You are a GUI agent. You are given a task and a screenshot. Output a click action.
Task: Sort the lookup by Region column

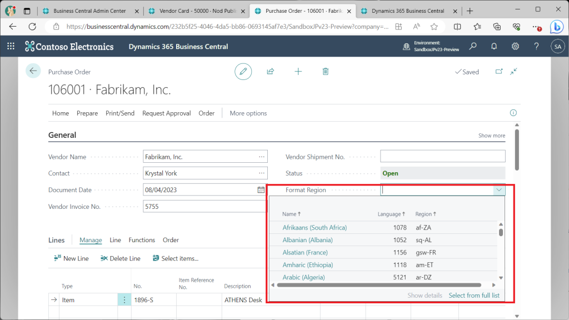(x=426, y=214)
